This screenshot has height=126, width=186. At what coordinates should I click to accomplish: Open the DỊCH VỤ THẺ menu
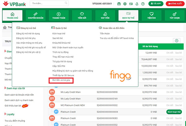pos(128,15)
